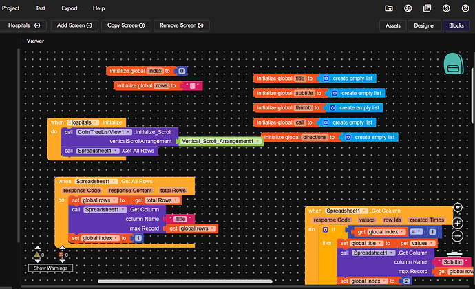Viewport: 475px width, 289px height.
Task: Open the Test menu
Action: 41,8
